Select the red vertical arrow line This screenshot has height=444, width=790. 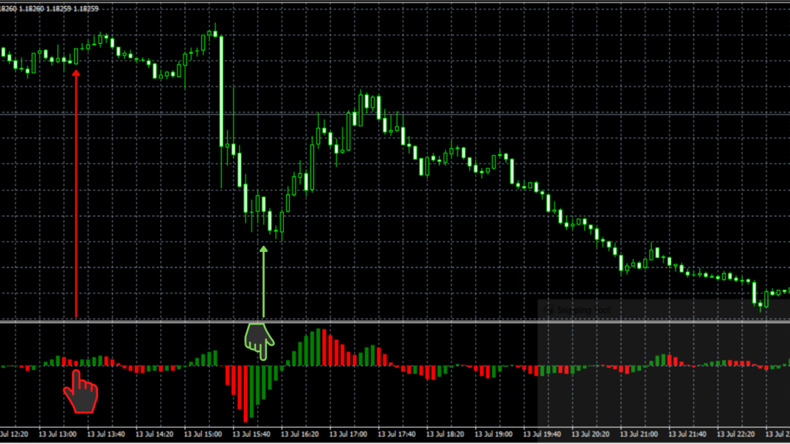pyautogui.click(x=76, y=193)
